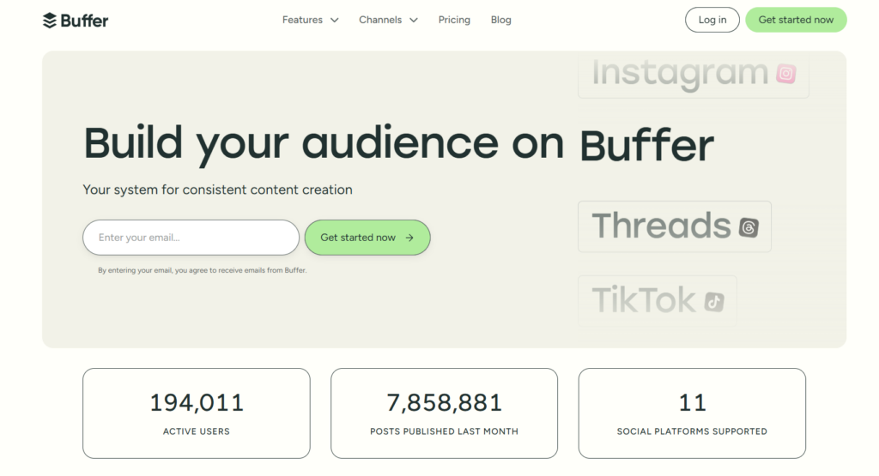Open the Blog link in navigation
This screenshot has width=879, height=476.
tap(500, 20)
